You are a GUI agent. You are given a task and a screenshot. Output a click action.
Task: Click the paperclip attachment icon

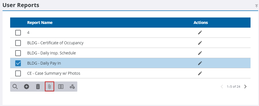click(49, 87)
